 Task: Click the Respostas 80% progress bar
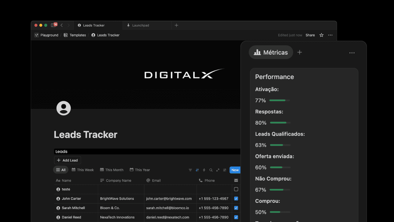pyautogui.click(x=280, y=123)
